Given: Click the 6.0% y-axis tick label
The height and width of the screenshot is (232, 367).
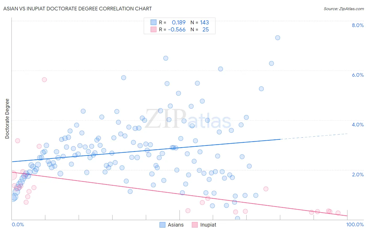Looking at the screenshot, I should 358,75.
